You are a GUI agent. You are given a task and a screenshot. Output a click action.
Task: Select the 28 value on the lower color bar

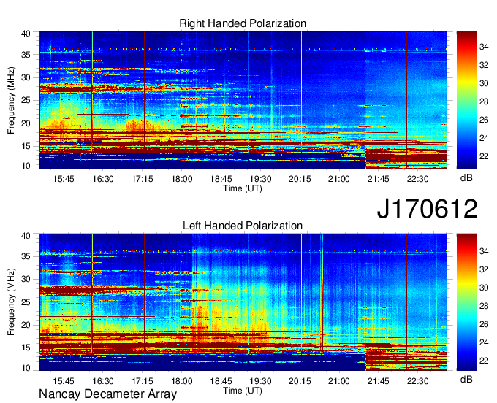point(484,306)
